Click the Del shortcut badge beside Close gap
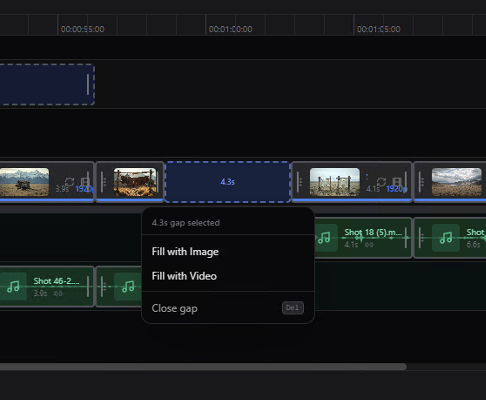The height and width of the screenshot is (400, 486). point(293,308)
